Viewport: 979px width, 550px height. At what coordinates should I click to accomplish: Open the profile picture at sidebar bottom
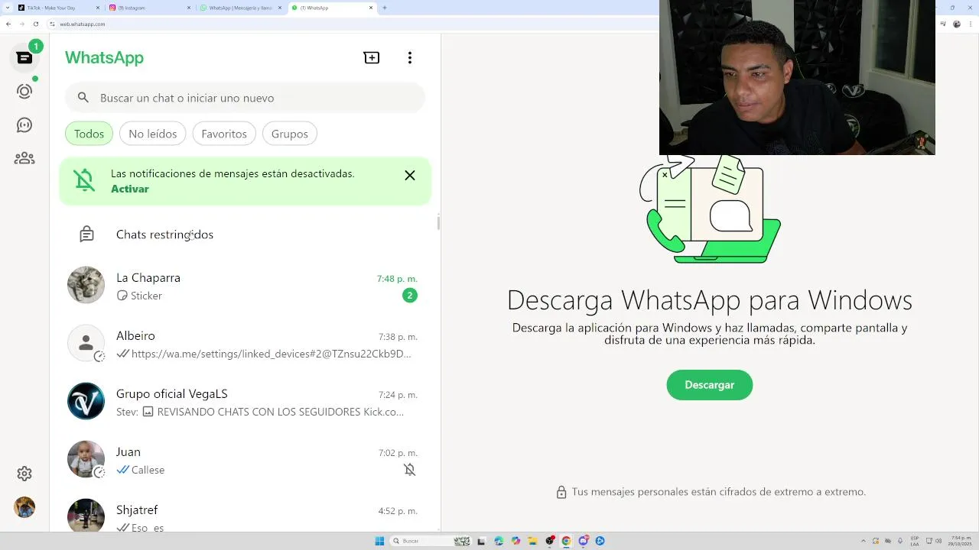pos(24,507)
